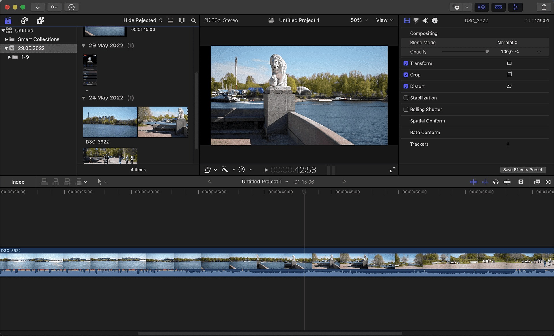Enable the Stabilization checkbox
This screenshot has height=336, width=554.
(406, 98)
